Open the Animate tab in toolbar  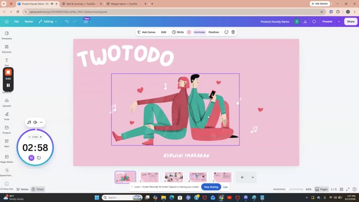(x=200, y=32)
